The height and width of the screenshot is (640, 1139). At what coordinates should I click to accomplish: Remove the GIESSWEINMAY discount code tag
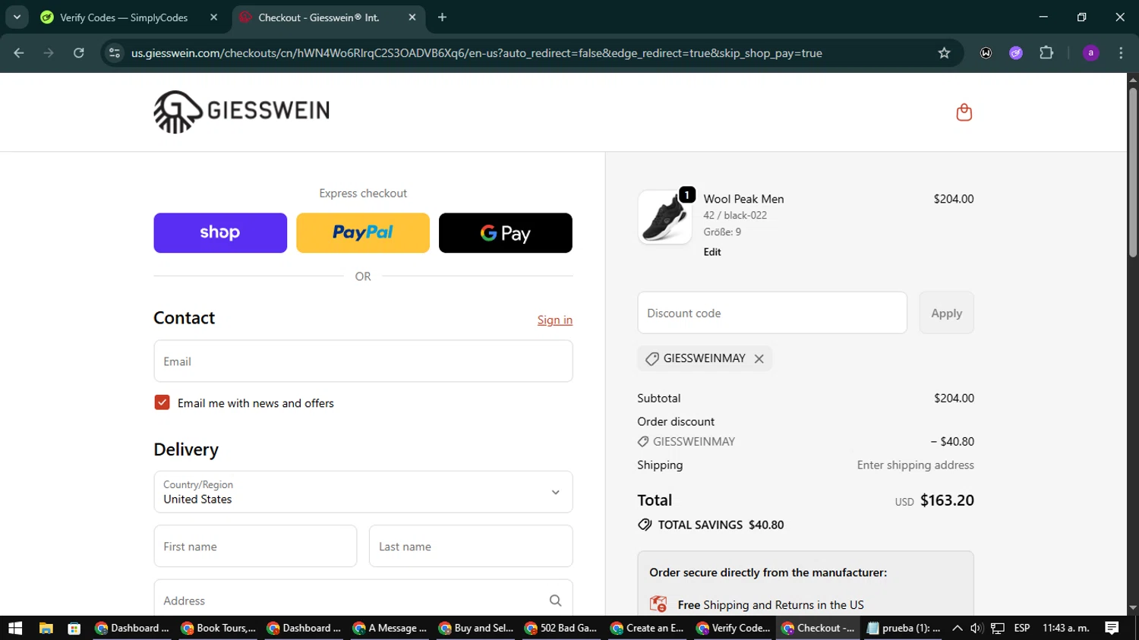[759, 359]
